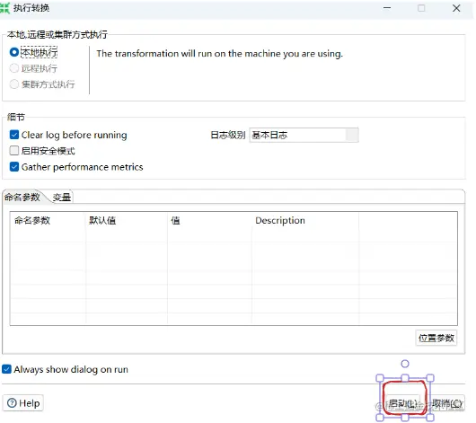Click the first cell under 值 column
The height and width of the screenshot is (423, 476).
(209, 235)
